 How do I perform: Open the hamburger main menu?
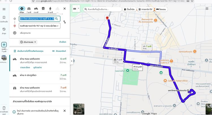(4, 9)
